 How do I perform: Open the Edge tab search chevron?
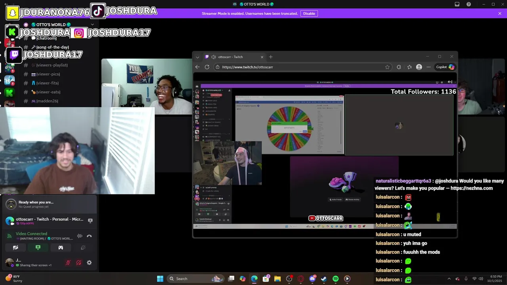pos(197,57)
